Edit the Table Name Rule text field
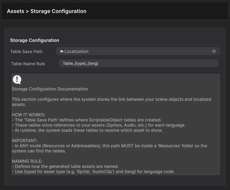This screenshot has height=190, width=230. tap(139, 63)
